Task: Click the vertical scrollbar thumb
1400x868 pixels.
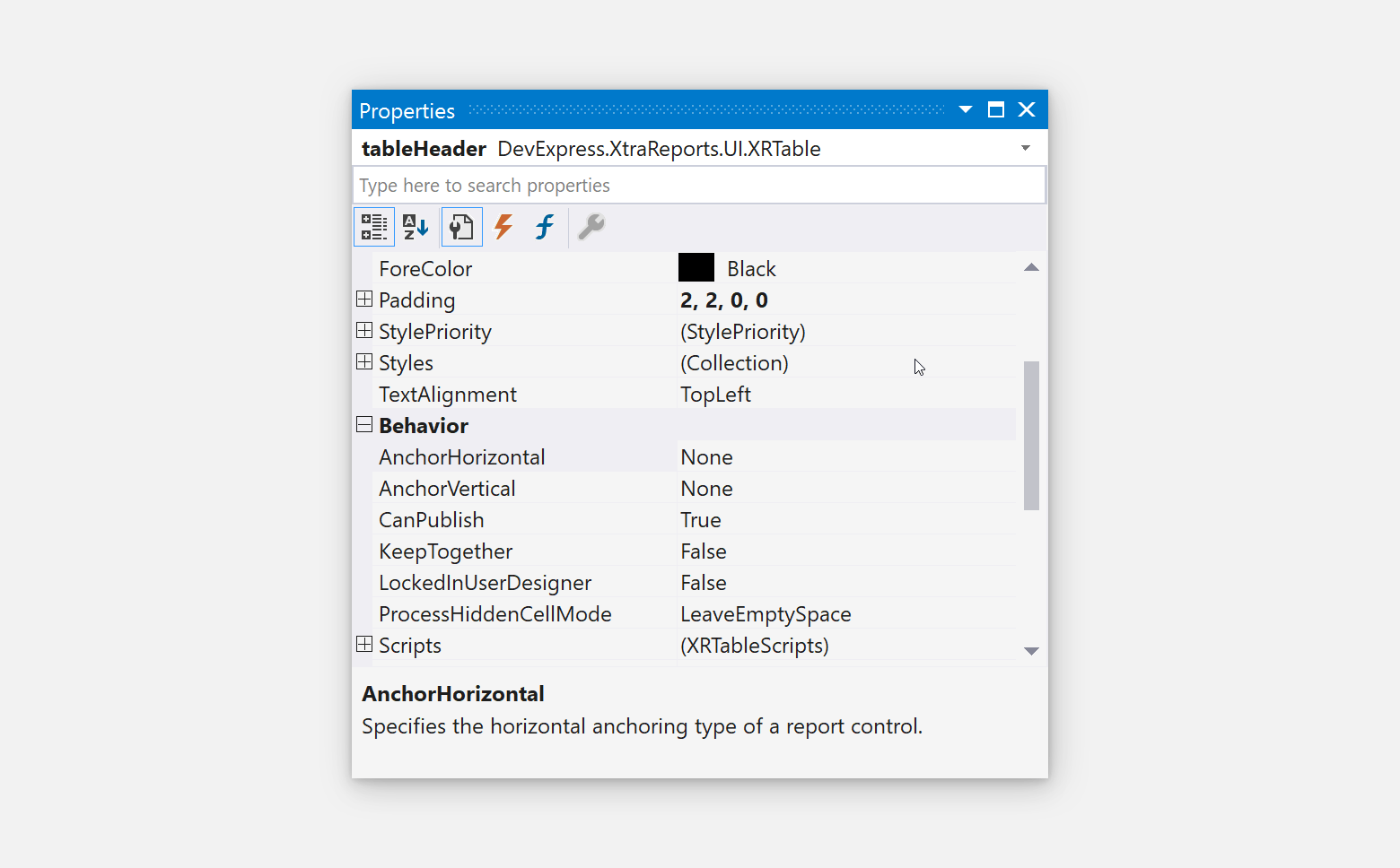Action: pos(1031,436)
